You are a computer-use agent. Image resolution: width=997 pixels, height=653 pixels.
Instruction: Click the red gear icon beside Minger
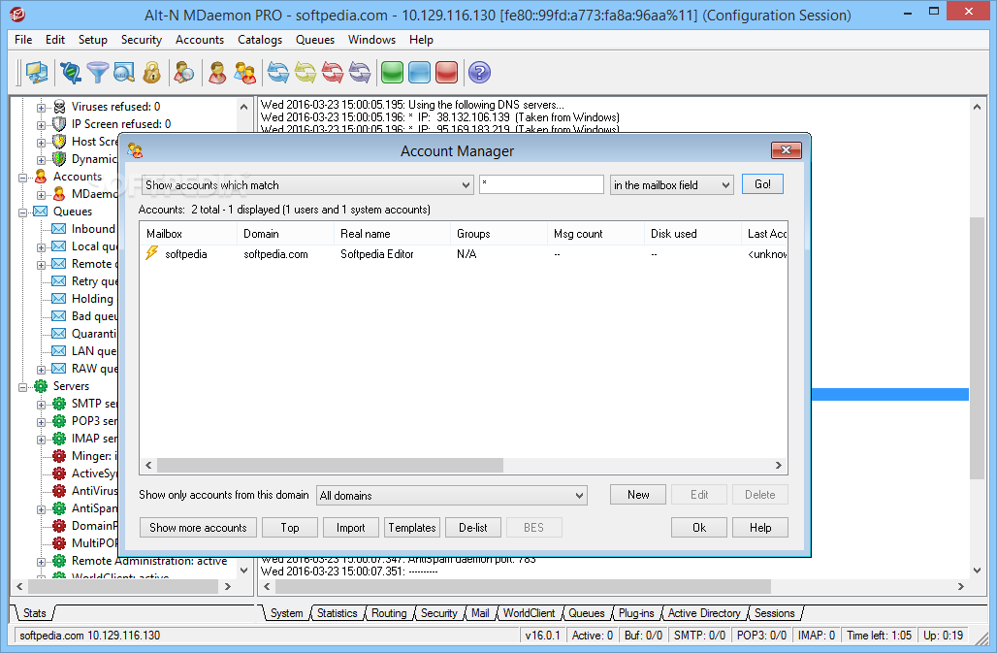pos(59,456)
